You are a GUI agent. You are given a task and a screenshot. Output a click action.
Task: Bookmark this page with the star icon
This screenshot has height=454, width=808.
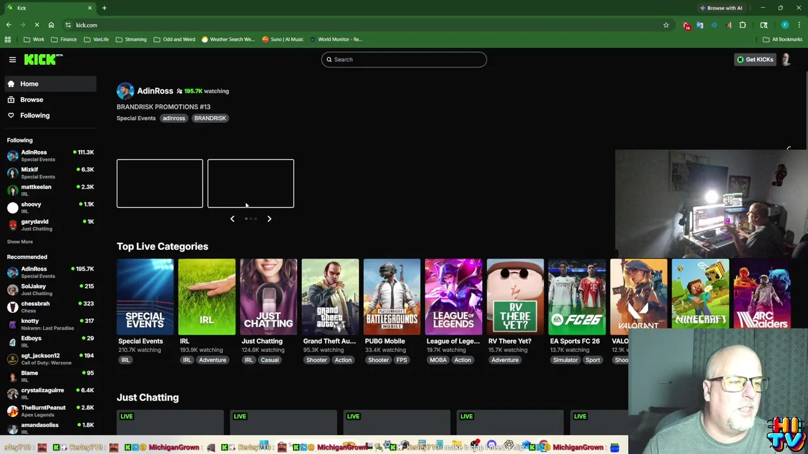(666, 25)
